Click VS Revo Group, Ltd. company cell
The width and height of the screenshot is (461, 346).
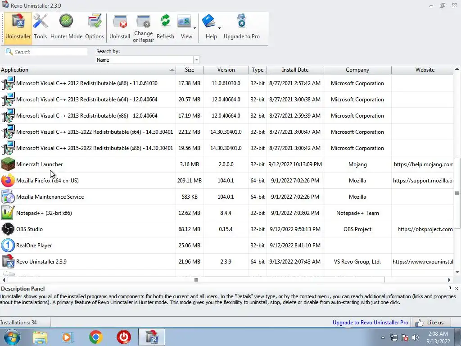pyautogui.click(x=357, y=262)
